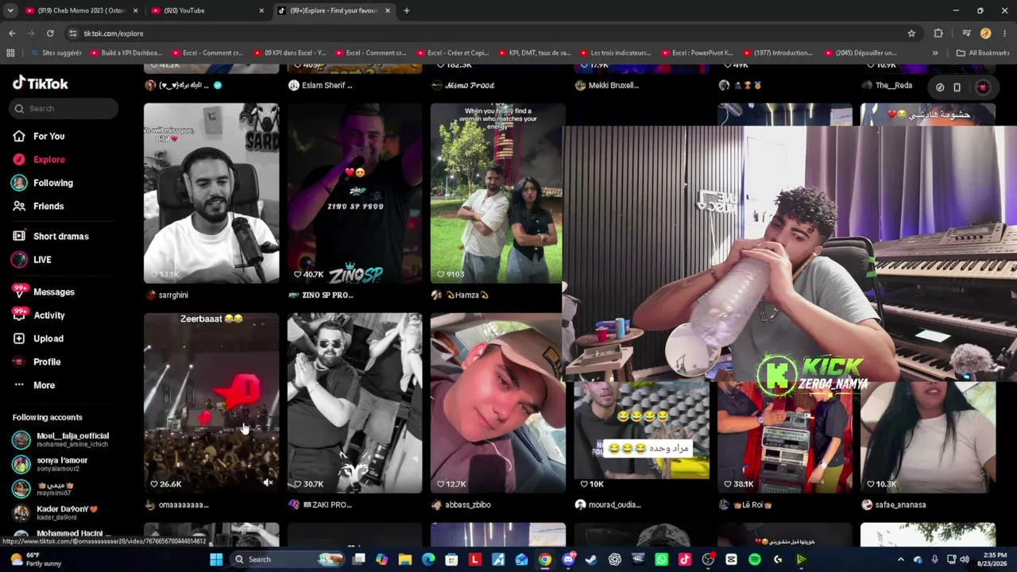
Task: Unmute the omaaaaaaaa video preview
Action: point(268,483)
